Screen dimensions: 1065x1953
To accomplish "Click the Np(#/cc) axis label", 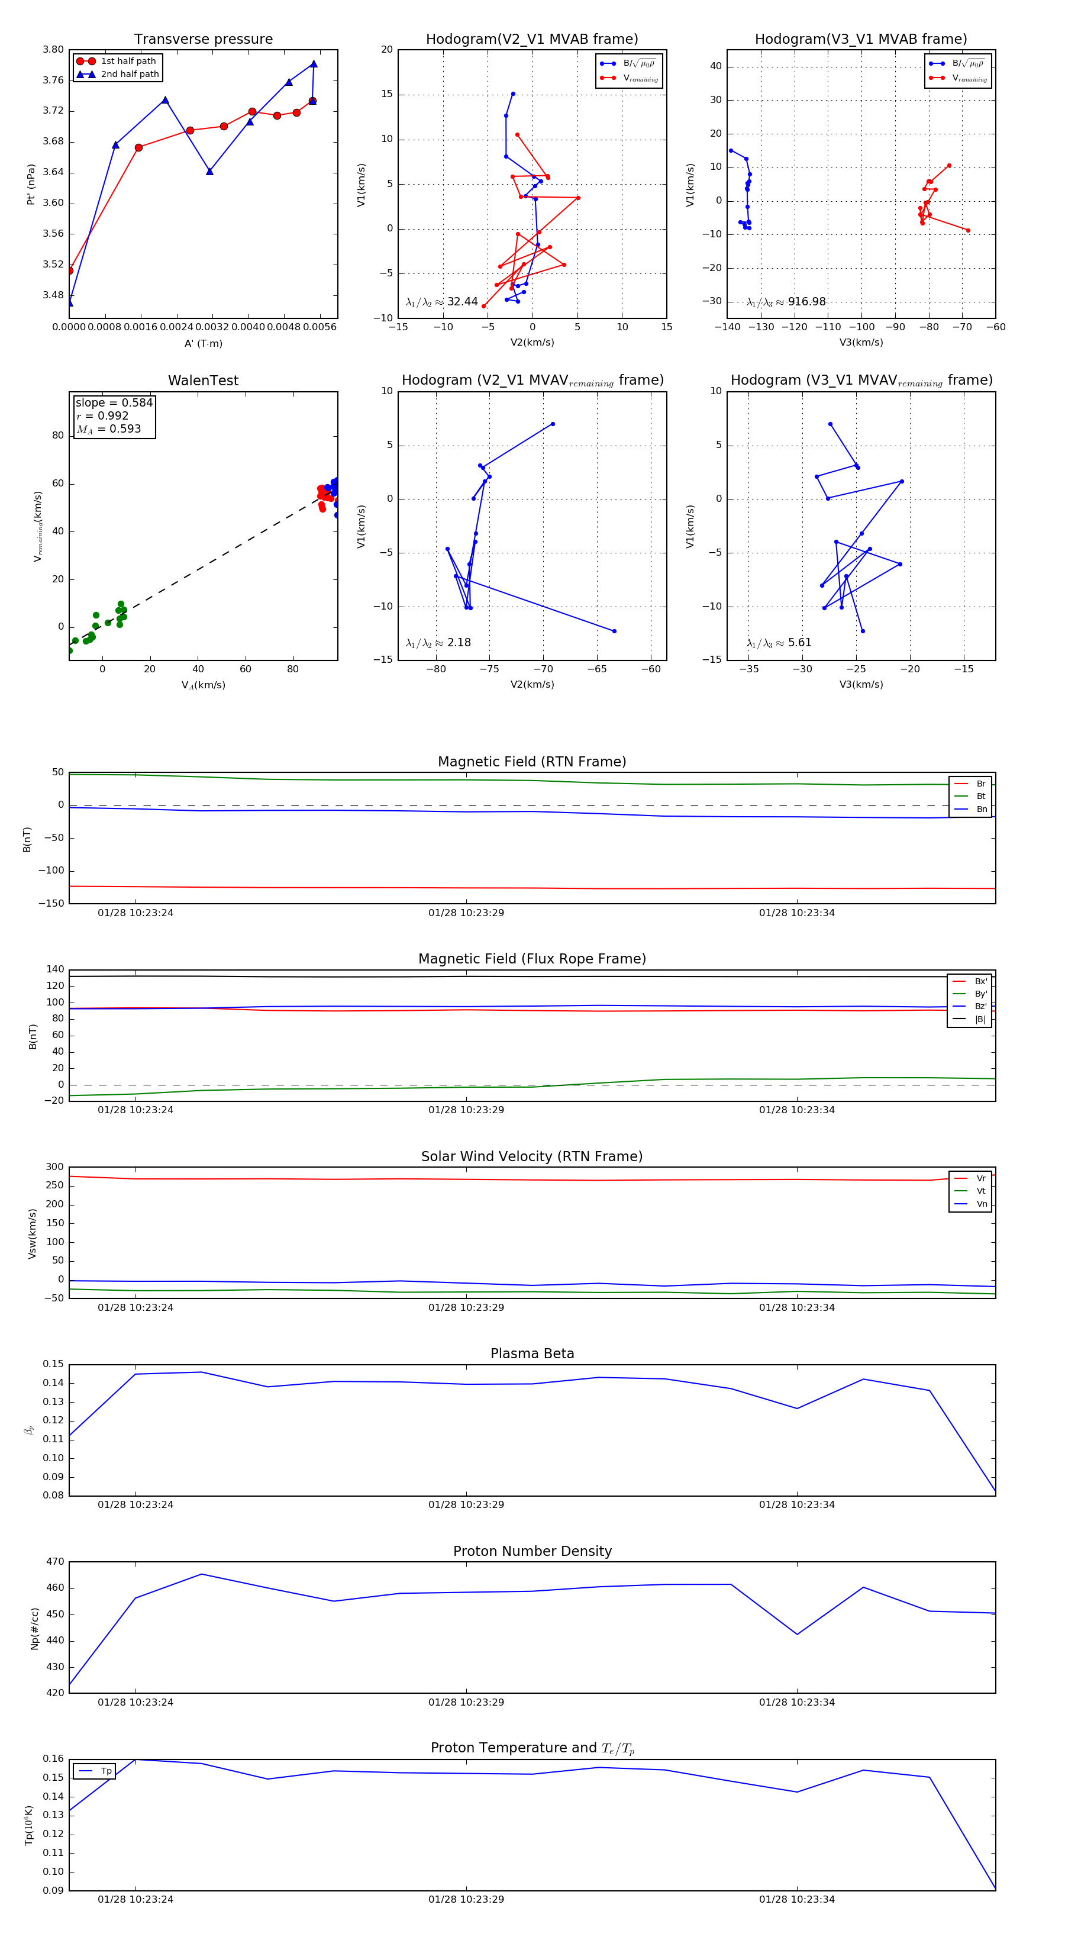I will [34, 1629].
